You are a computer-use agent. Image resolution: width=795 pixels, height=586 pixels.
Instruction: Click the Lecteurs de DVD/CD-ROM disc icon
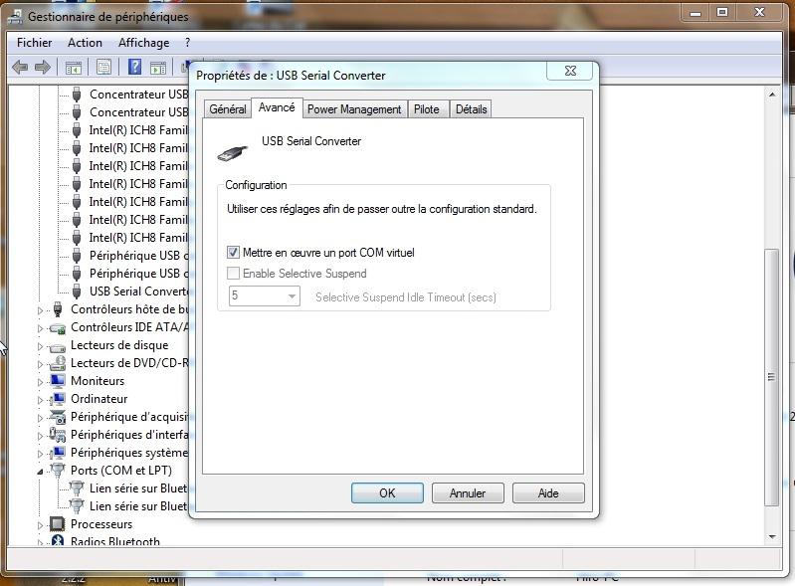58,363
